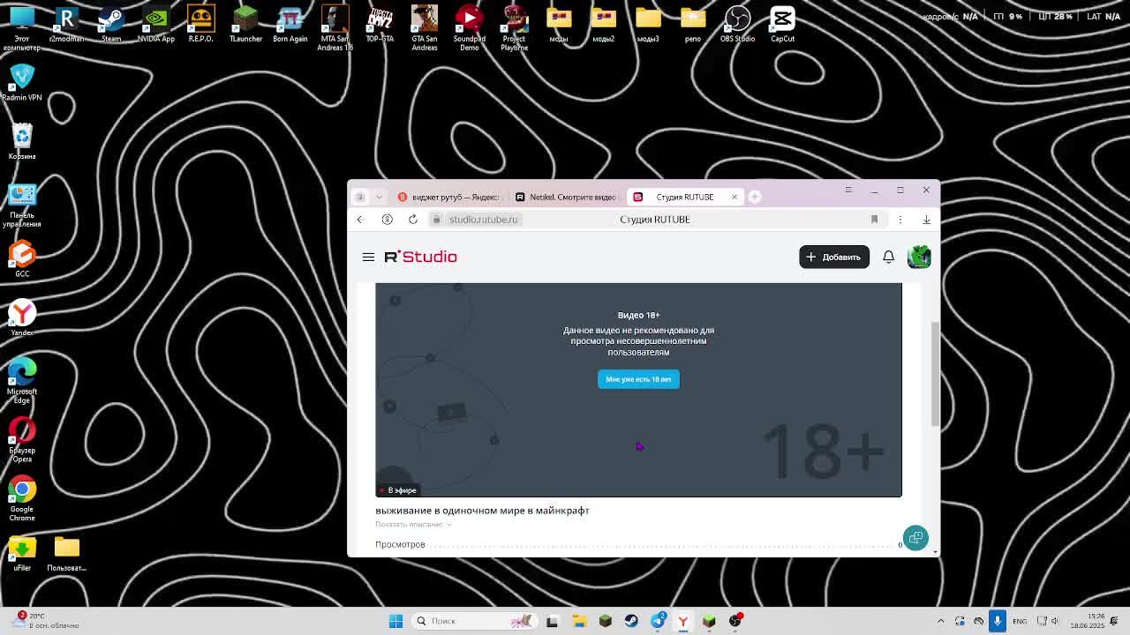The height and width of the screenshot is (635, 1130).
Task: Open the Корзина recycle bin icon
Action: 22,141
